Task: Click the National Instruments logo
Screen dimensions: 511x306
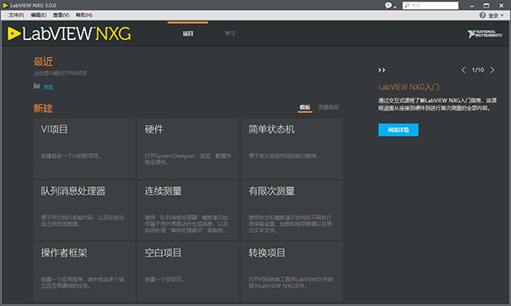Action: 485,33
